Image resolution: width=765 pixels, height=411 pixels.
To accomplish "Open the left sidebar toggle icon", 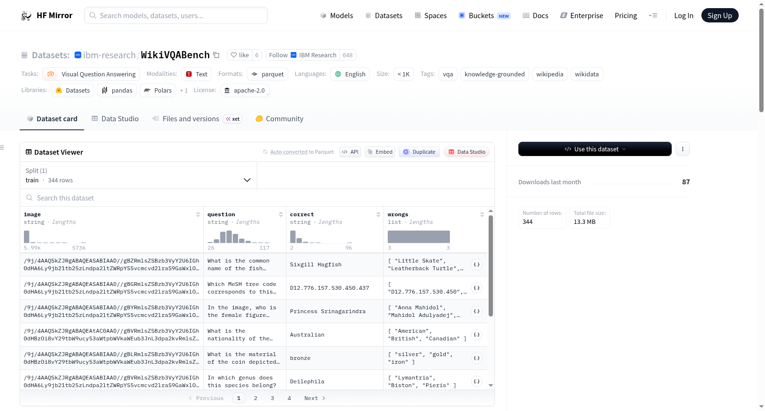I will (2, 148).
